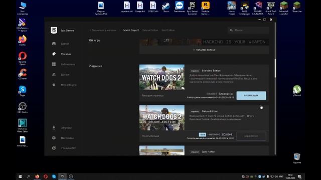Switch to OBS Studio in taskbar

click(71, 176)
